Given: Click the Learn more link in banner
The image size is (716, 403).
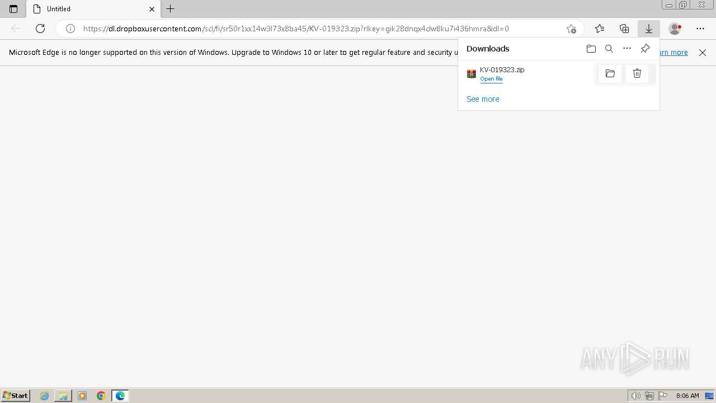Looking at the screenshot, I should tap(674, 52).
